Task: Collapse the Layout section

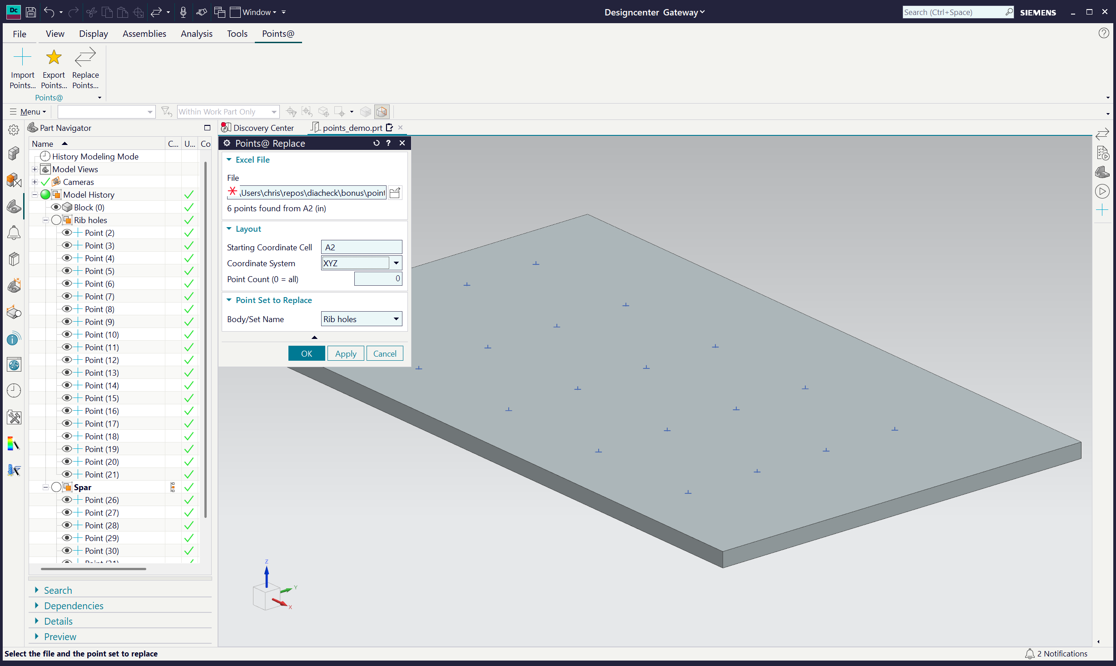Action: (229, 229)
